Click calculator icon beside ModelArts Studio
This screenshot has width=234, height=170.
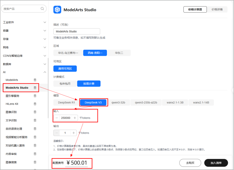[x=35, y=88]
